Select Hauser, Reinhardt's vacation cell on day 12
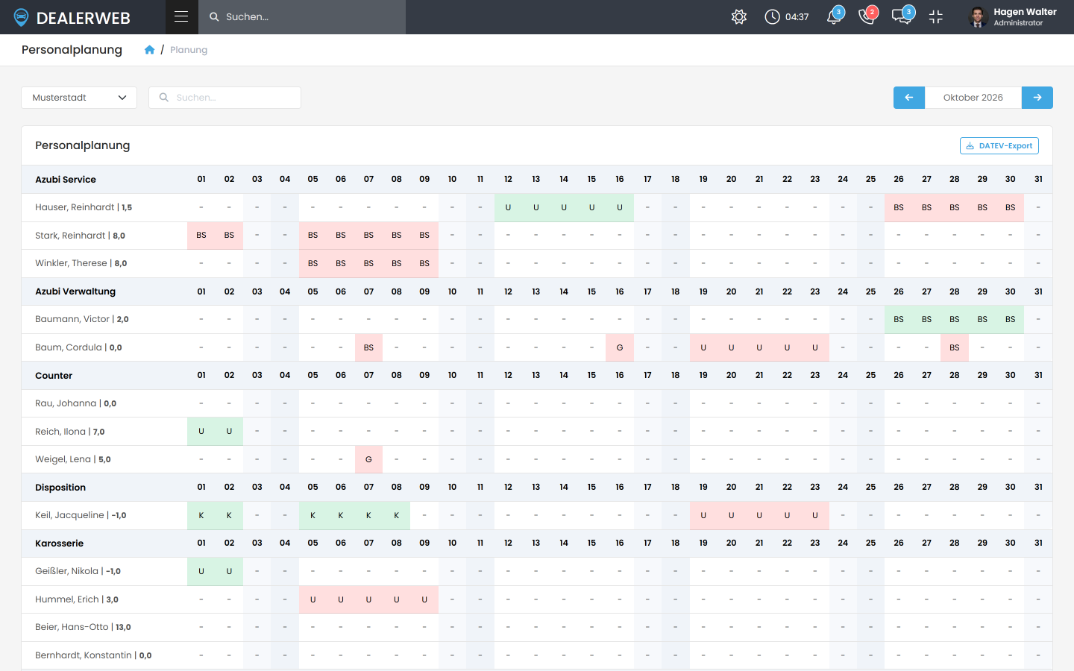Viewport: 1074px width, 671px height. [508, 207]
